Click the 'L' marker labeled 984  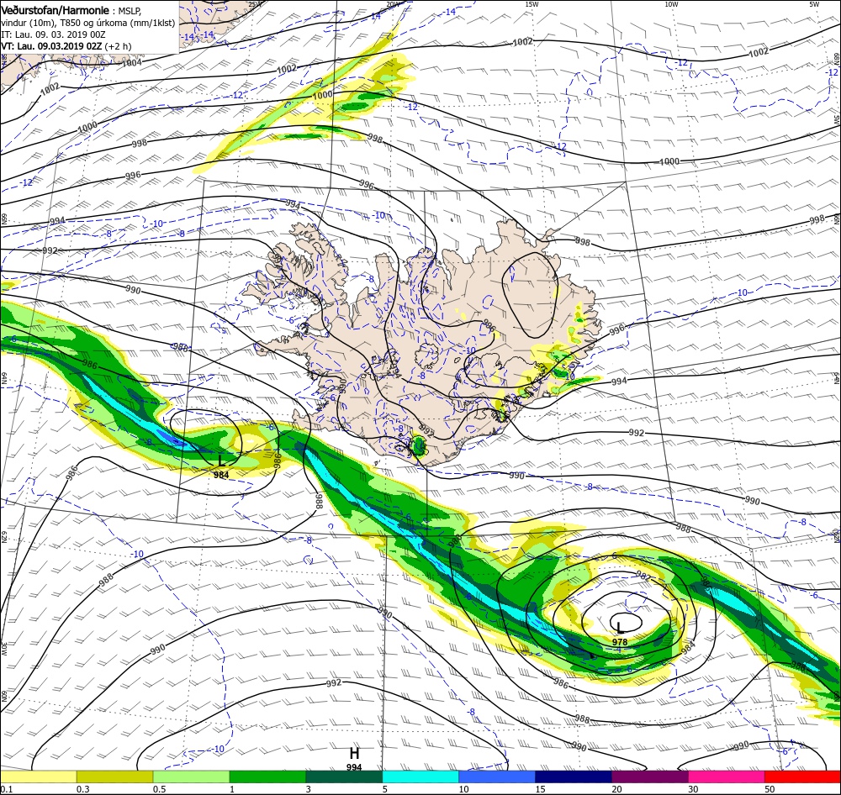[221, 461]
